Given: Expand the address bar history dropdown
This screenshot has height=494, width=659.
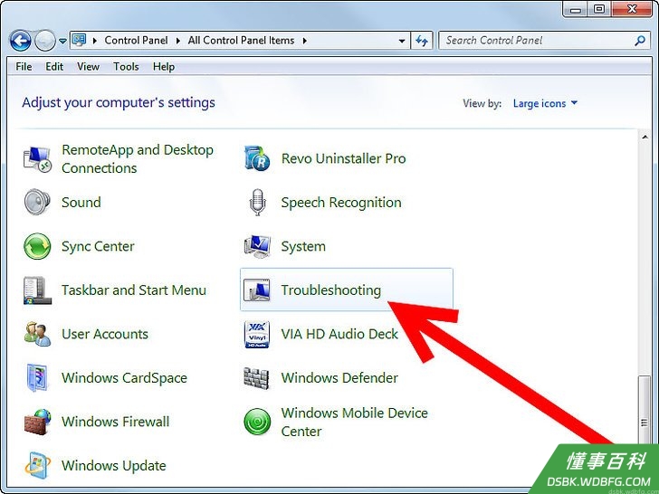Looking at the screenshot, I should pyautogui.click(x=402, y=41).
